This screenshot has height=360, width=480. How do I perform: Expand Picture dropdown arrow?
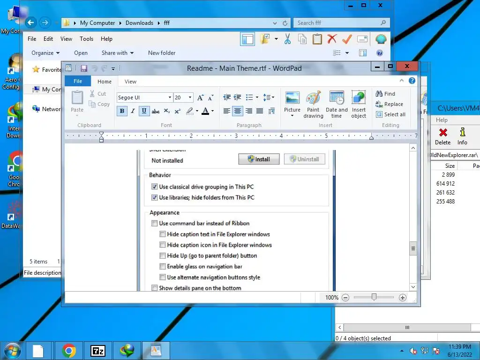pyautogui.click(x=292, y=116)
